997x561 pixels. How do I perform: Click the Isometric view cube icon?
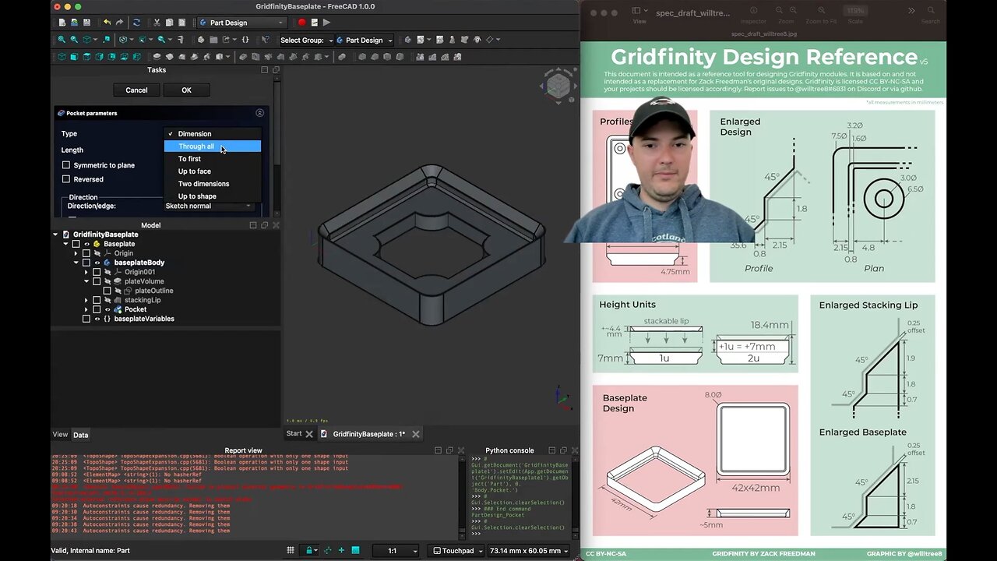click(x=62, y=56)
